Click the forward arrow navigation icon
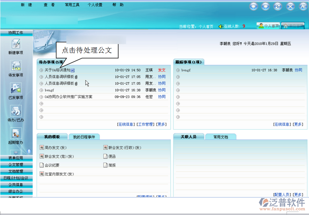This screenshot has width=309, height=215. (x=265, y=6)
